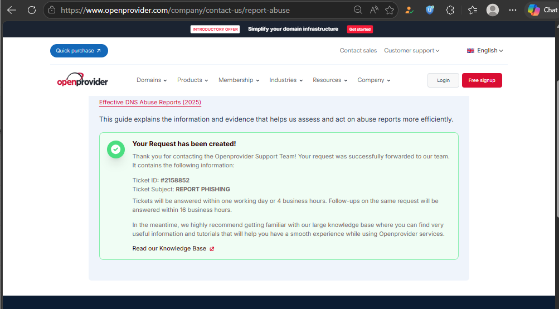Add page to favorites star icon

pos(390,10)
